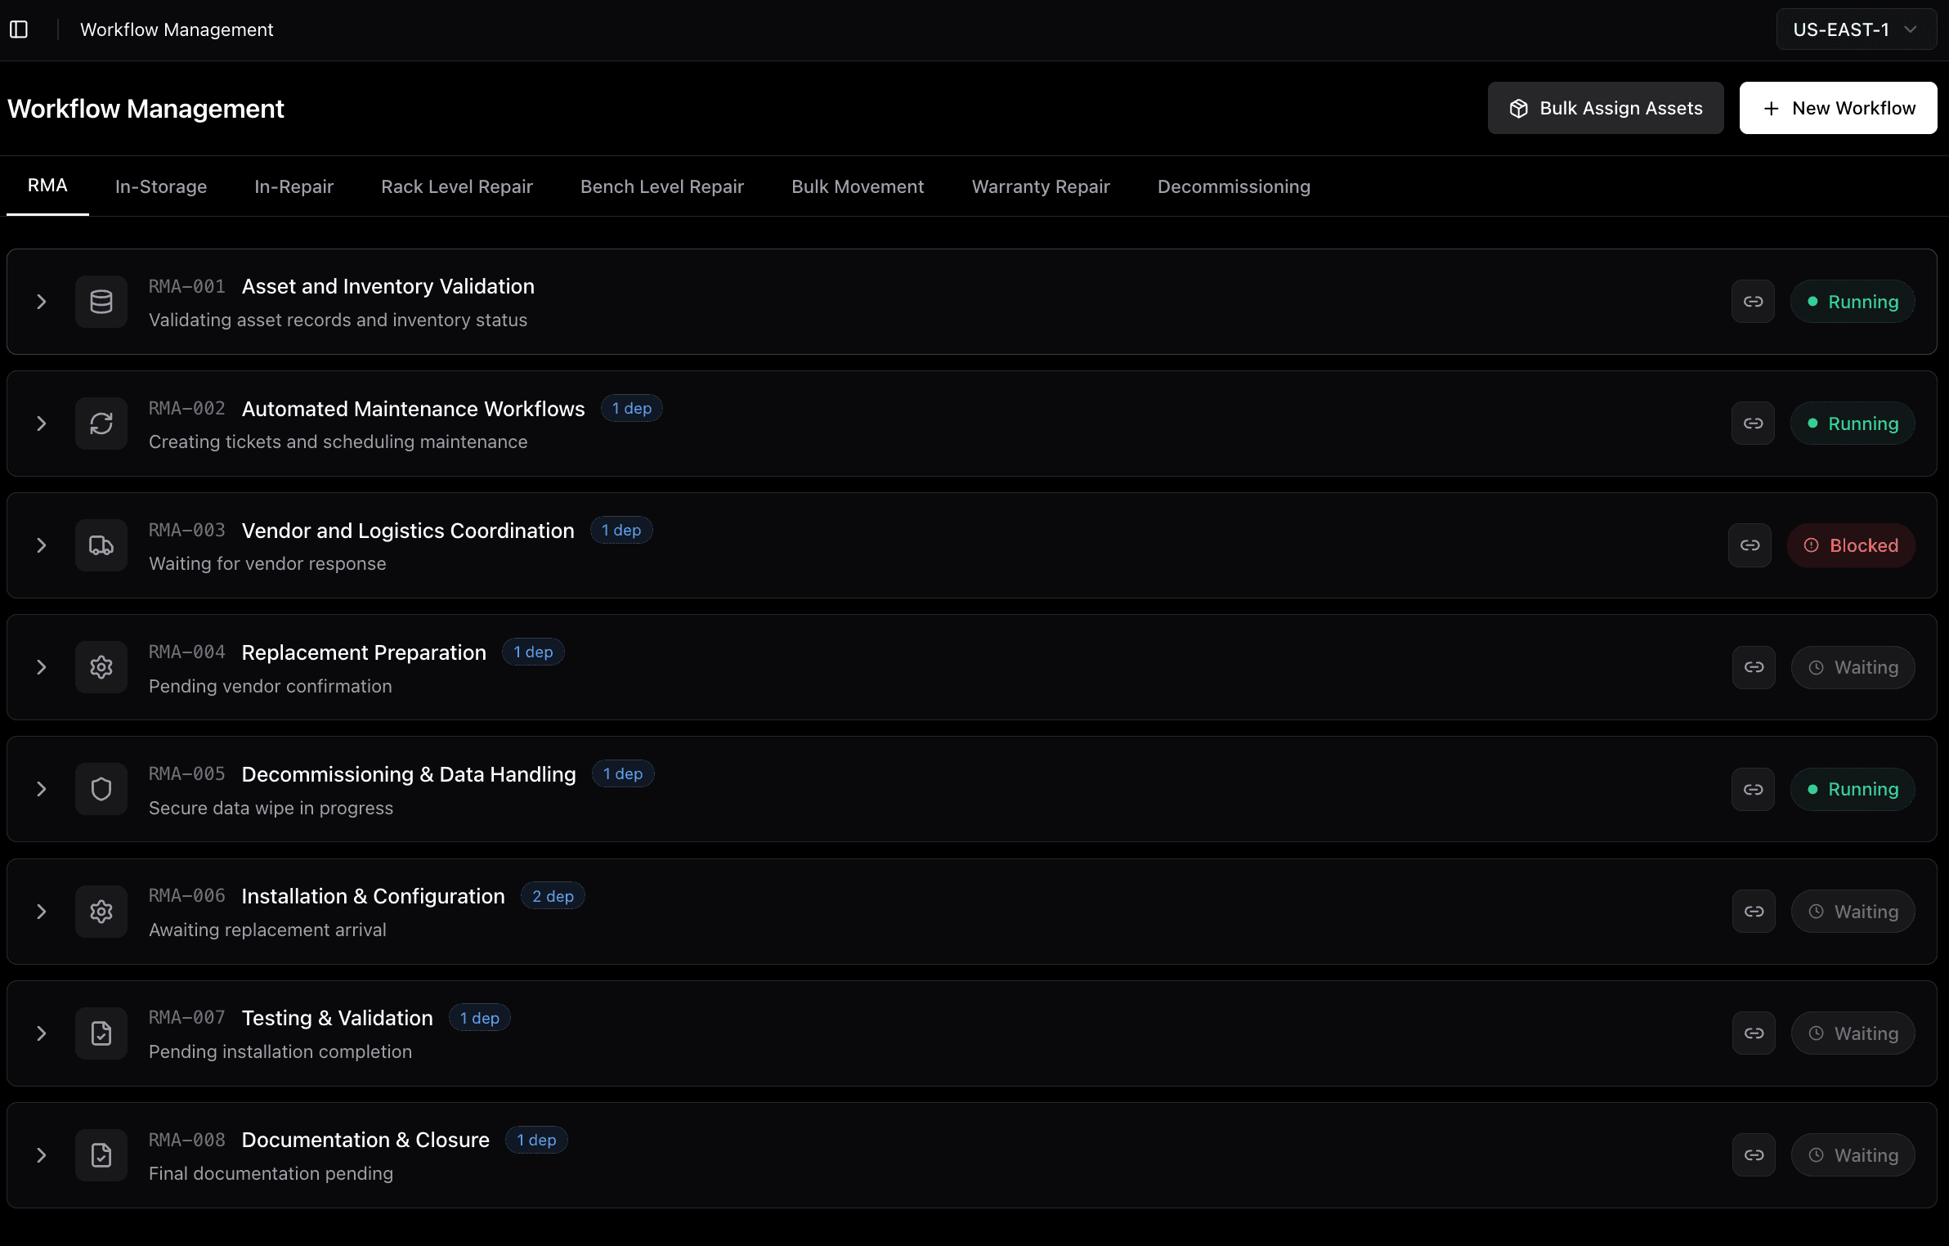Click the 2 dep badge on Installation & Configuration
Screen dimensions: 1949x1246
[553, 895]
